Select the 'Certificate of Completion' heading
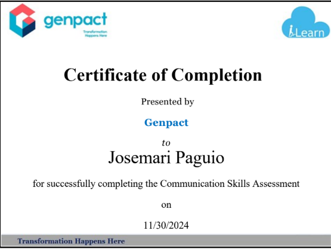This screenshot has width=331, height=249. pos(163,75)
